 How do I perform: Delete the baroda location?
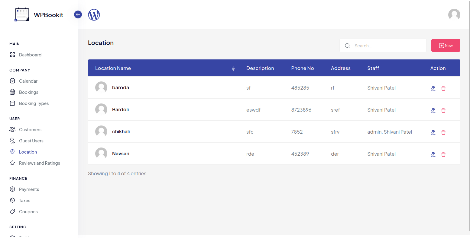(443, 88)
